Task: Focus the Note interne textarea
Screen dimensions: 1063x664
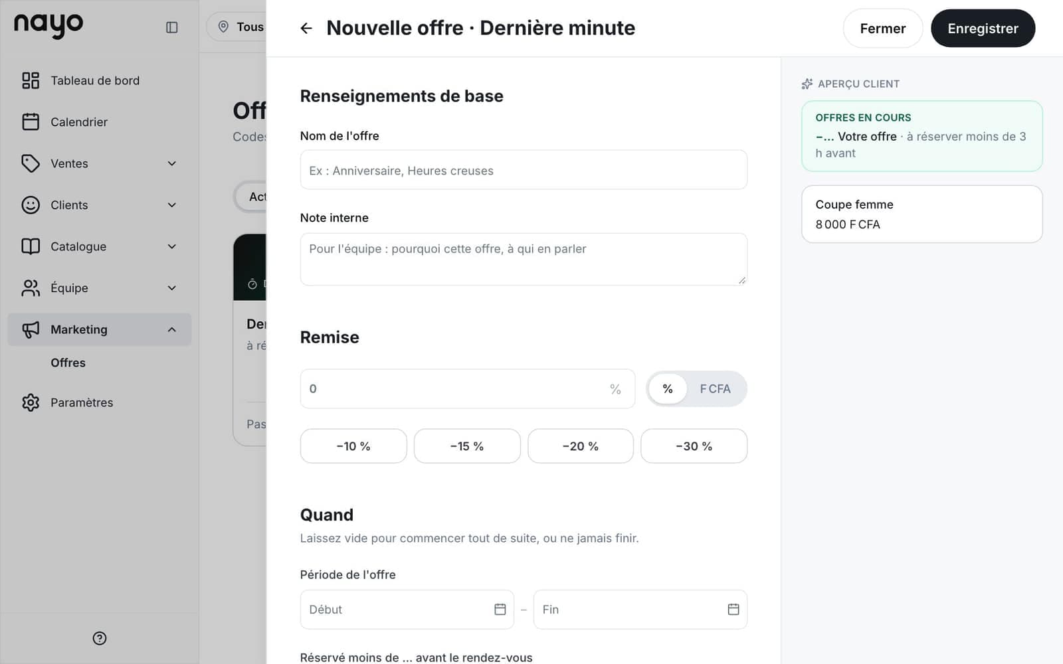Action: [524, 260]
